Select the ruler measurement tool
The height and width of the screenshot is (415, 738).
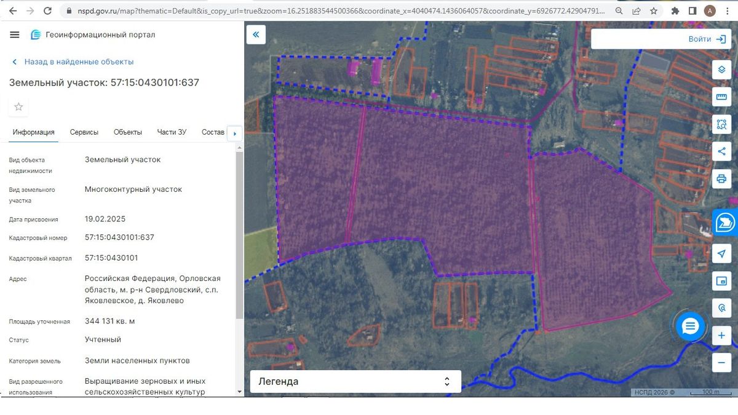[721, 97]
